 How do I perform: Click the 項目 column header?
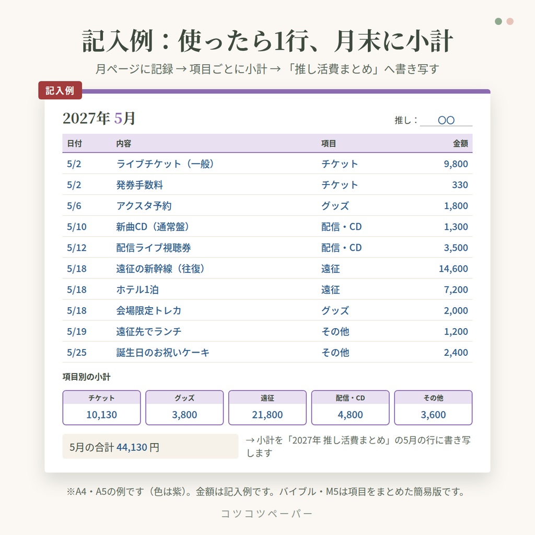tap(329, 144)
